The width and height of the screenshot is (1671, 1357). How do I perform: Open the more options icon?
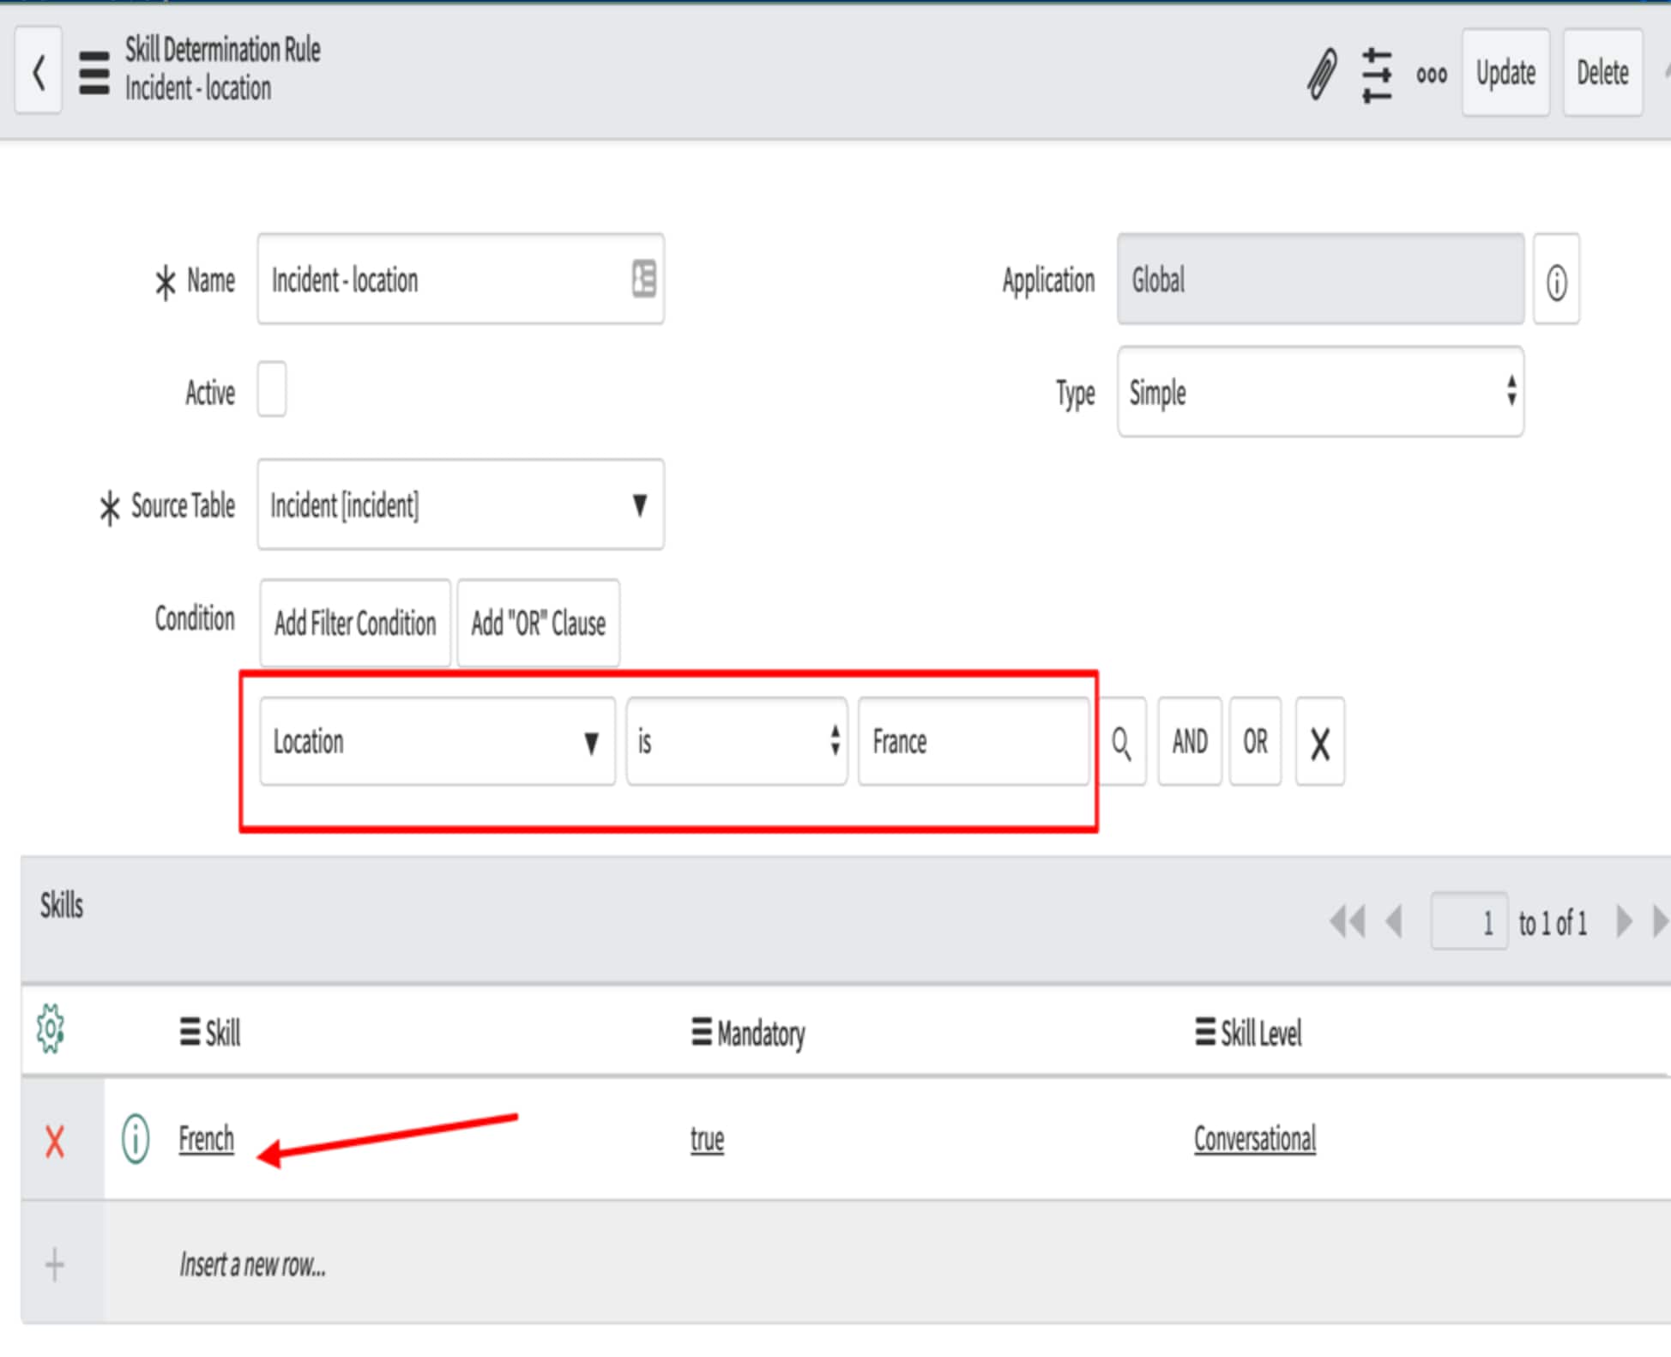[x=1431, y=75]
